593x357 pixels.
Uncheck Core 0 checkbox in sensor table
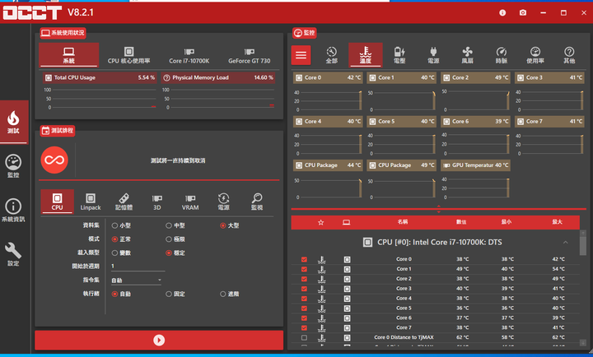coord(304,260)
